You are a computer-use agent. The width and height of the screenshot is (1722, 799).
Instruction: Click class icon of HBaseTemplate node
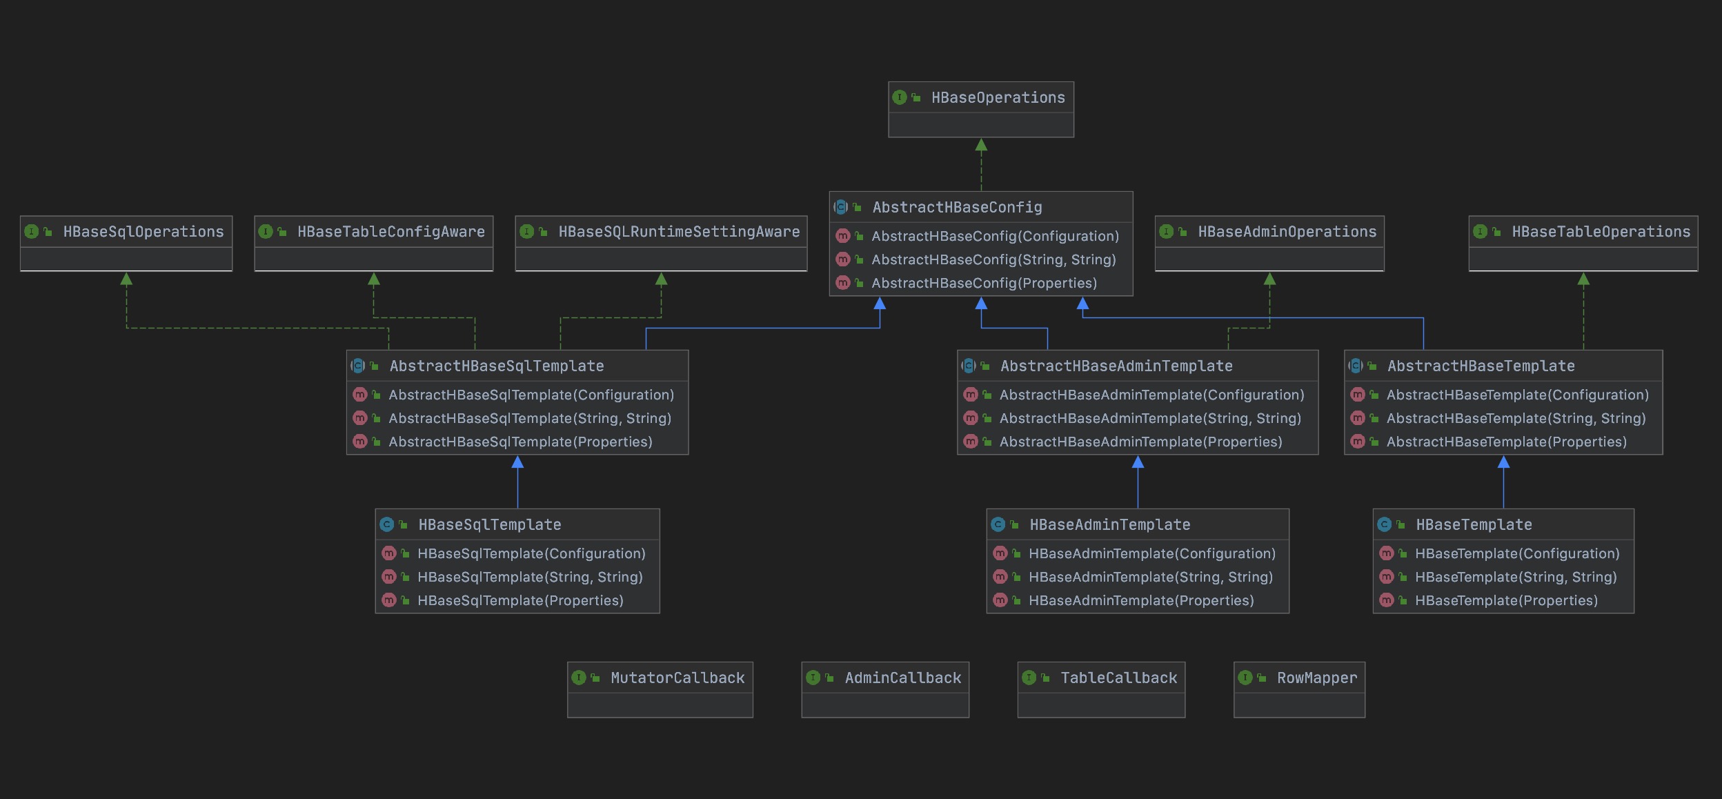(x=1384, y=524)
